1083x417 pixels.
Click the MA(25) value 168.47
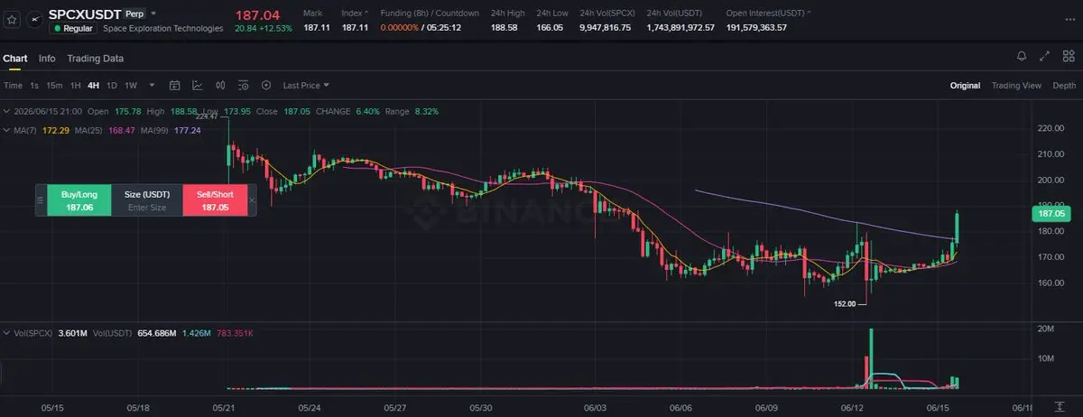pos(120,131)
